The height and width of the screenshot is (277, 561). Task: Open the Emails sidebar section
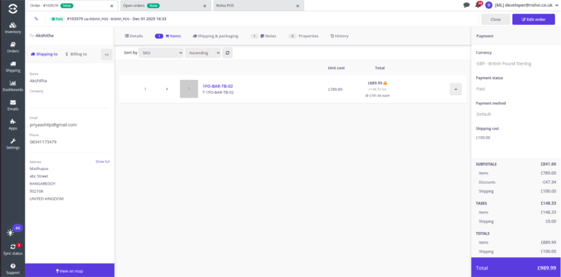pos(12,105)
